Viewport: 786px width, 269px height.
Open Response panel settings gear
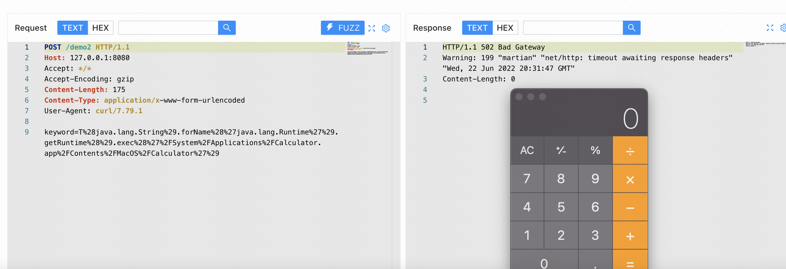(783, 28)
